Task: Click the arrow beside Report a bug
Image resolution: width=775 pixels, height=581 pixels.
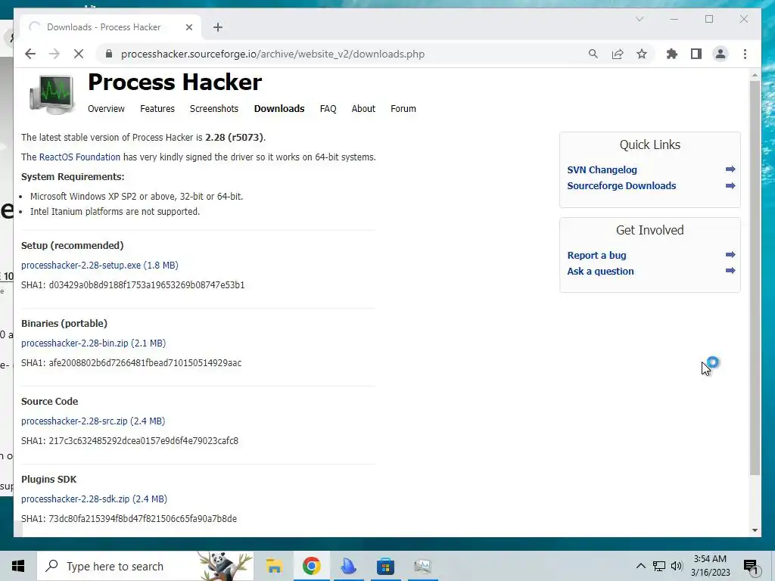Action: [730, 254]
